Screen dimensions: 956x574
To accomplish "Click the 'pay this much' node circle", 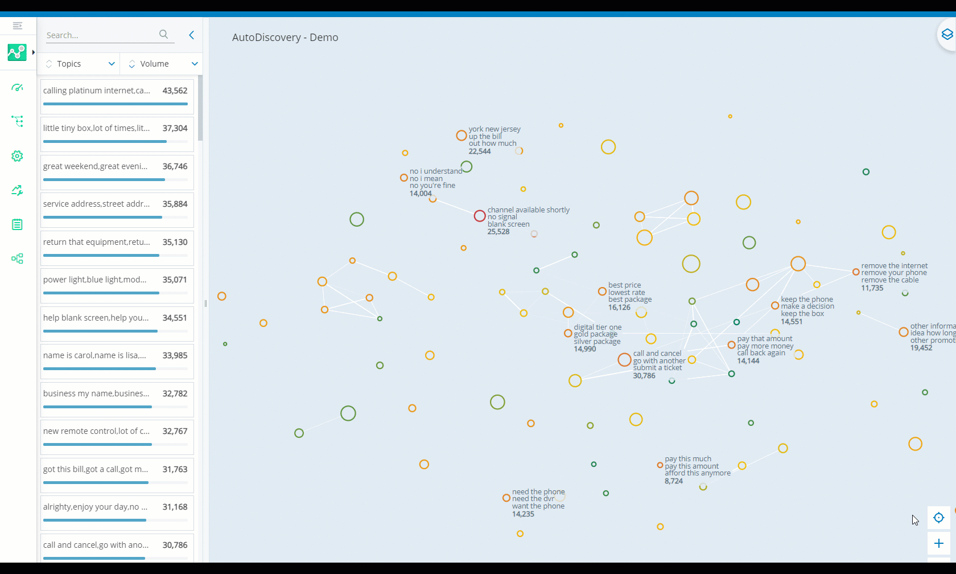I will tap(660, 465).
